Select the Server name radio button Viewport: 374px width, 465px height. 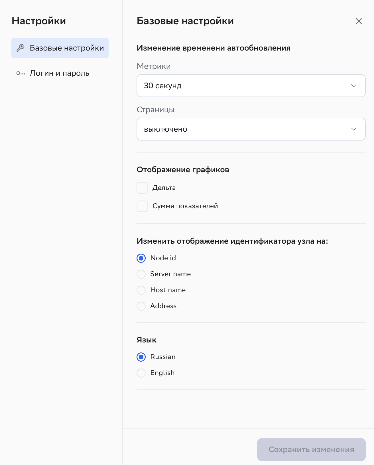click(141, 274)
